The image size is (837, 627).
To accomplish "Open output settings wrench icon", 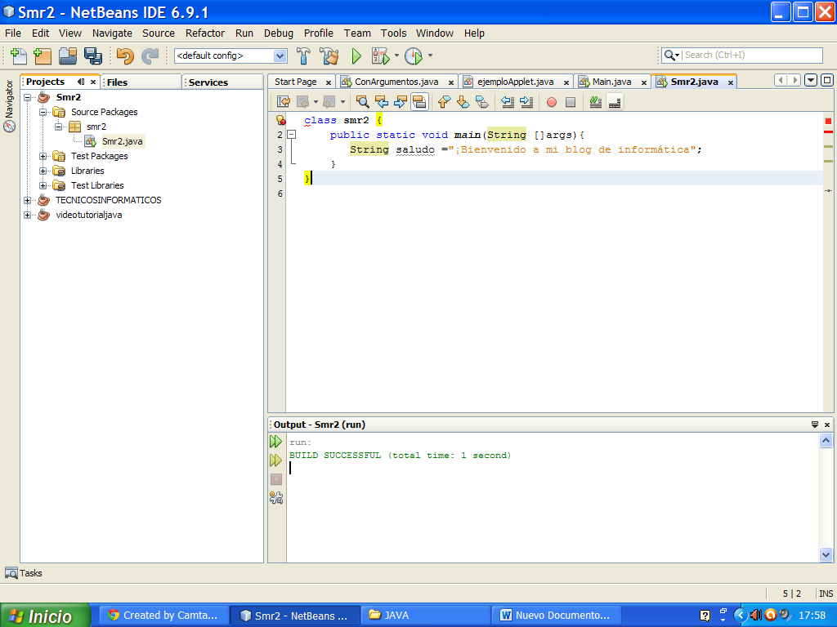I will 276,498.
